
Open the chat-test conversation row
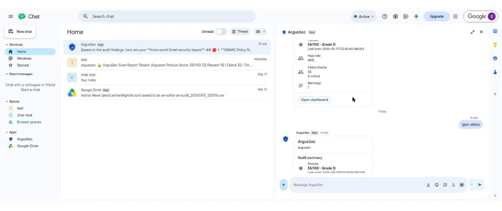(167, 77)
